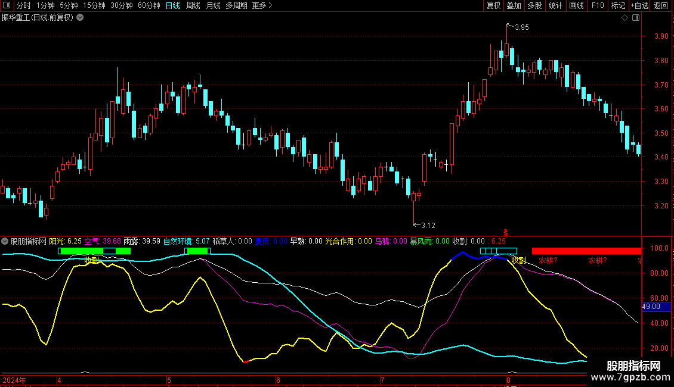Open 更多 periods expander

click(262, 5)
